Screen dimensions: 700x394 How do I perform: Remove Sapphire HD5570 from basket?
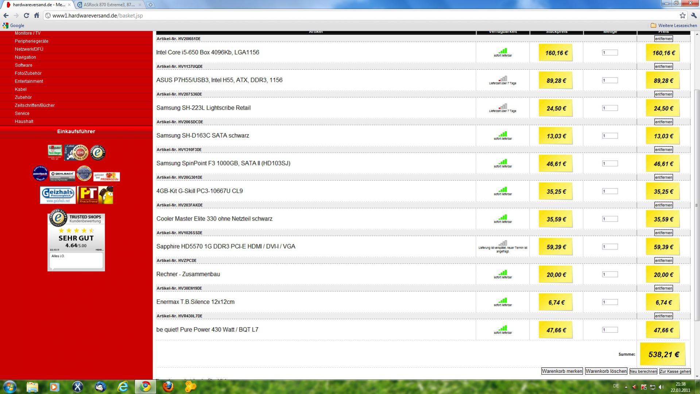(x=663, y=233)
